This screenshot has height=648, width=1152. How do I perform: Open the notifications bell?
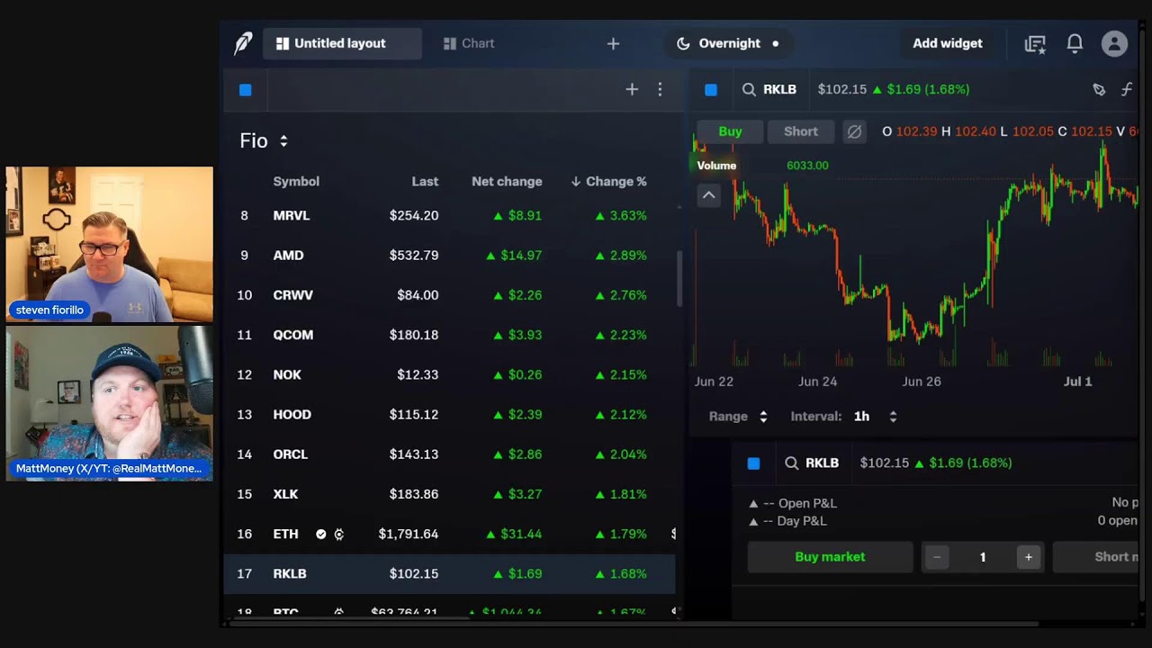[x=1075, y=43]
